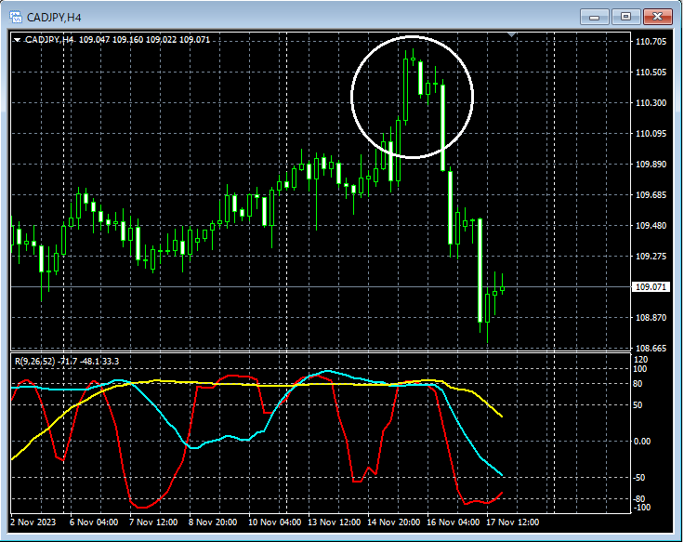Click the price scale value 109.480
This screenshot has width=684, height=542.
[x=651, y=225]
